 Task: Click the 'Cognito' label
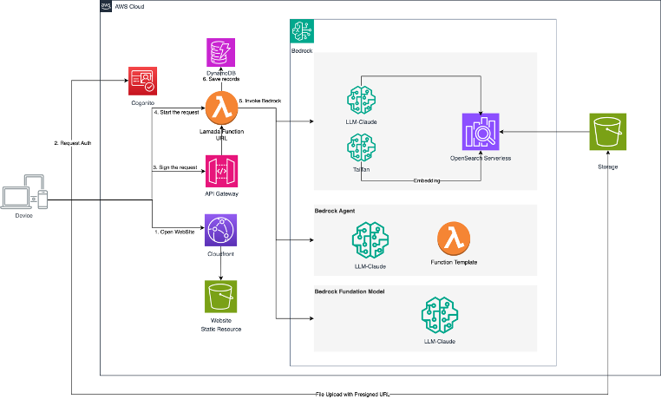point(143,103)
